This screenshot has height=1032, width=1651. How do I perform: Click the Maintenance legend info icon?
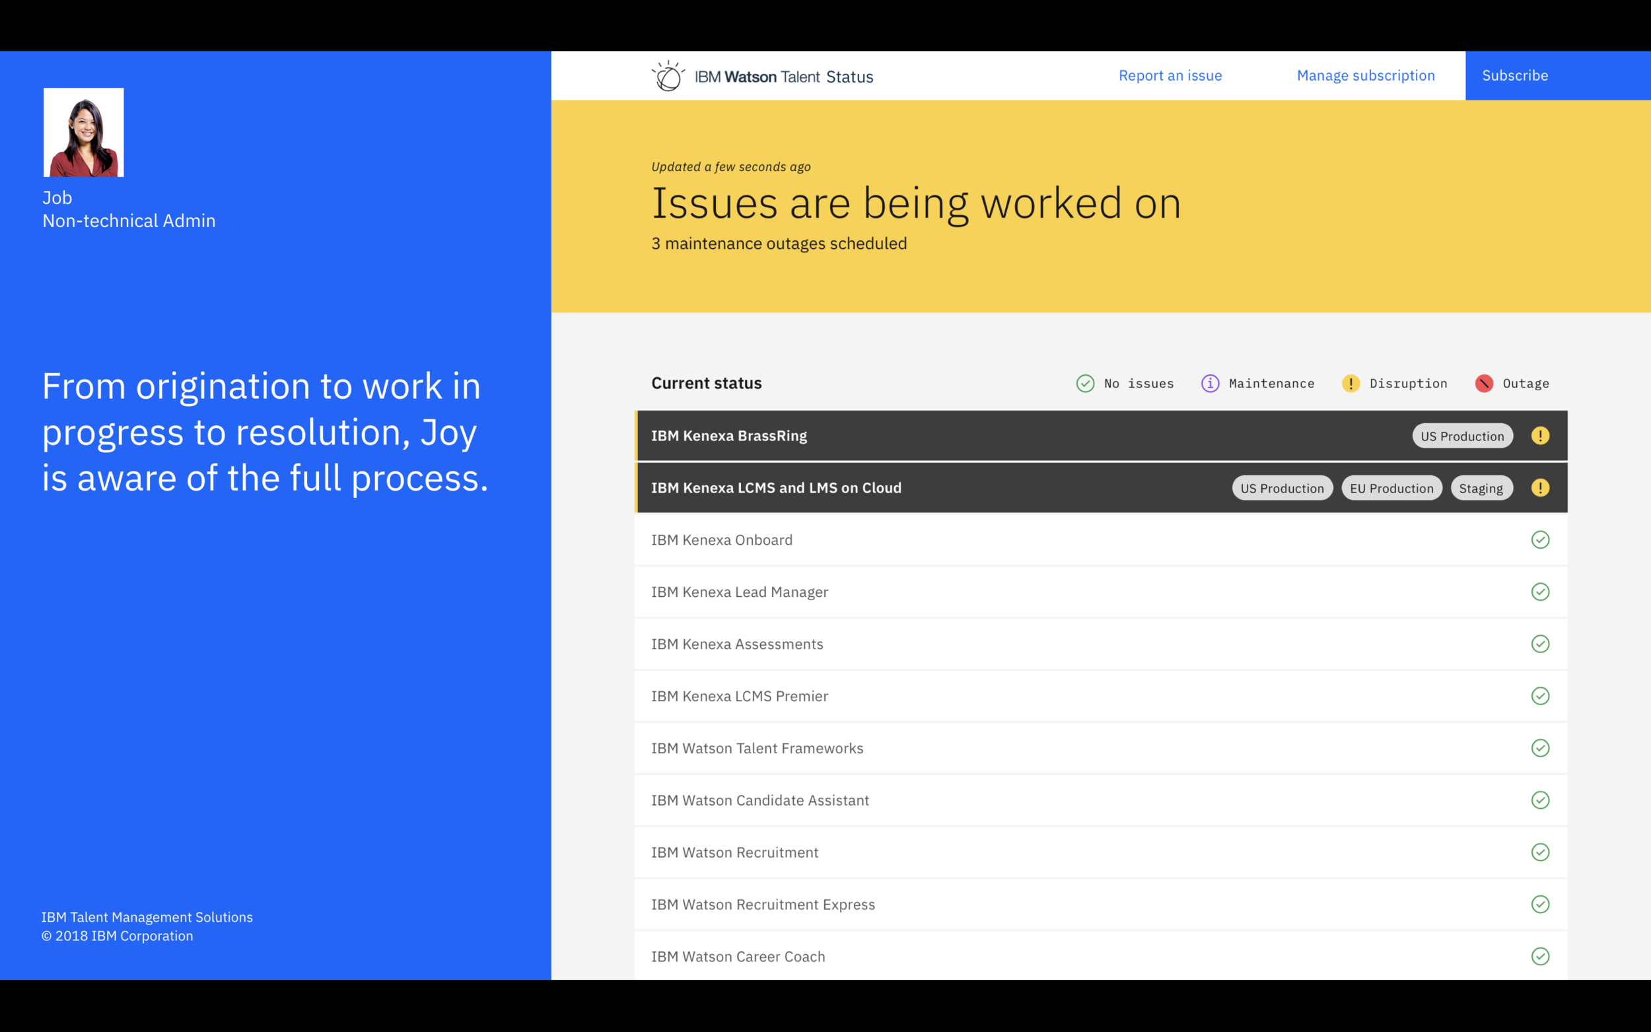1210,384
